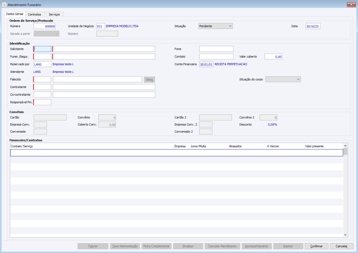Viewport: 358px width, 253px height.
Task: Click the Cancelar Atendimento button
Action: [222, 246]
